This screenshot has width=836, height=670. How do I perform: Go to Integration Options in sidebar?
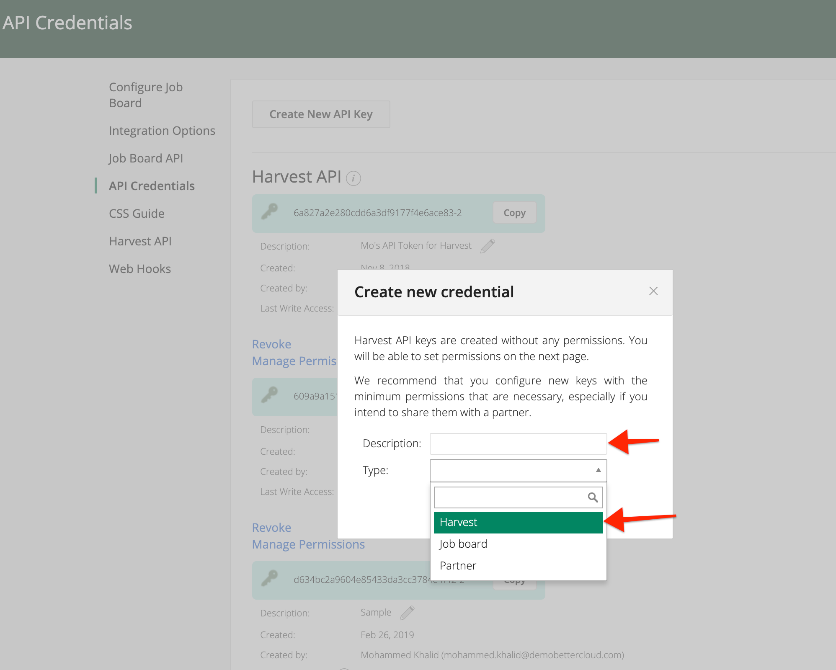[x=162, y=131]
